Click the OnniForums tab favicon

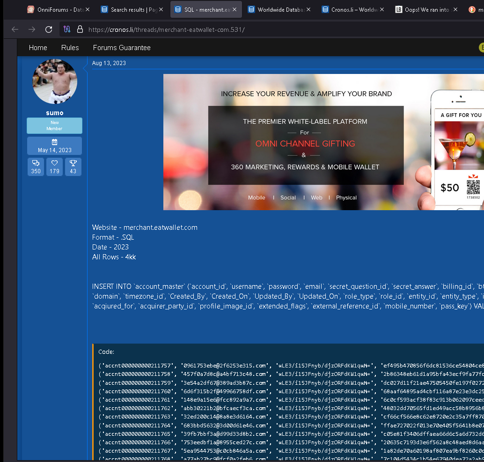(30, 9)
